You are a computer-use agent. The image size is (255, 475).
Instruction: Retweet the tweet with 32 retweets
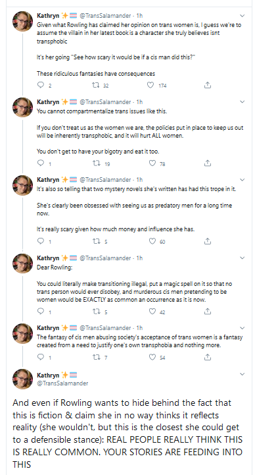click(x=95, y=85)
